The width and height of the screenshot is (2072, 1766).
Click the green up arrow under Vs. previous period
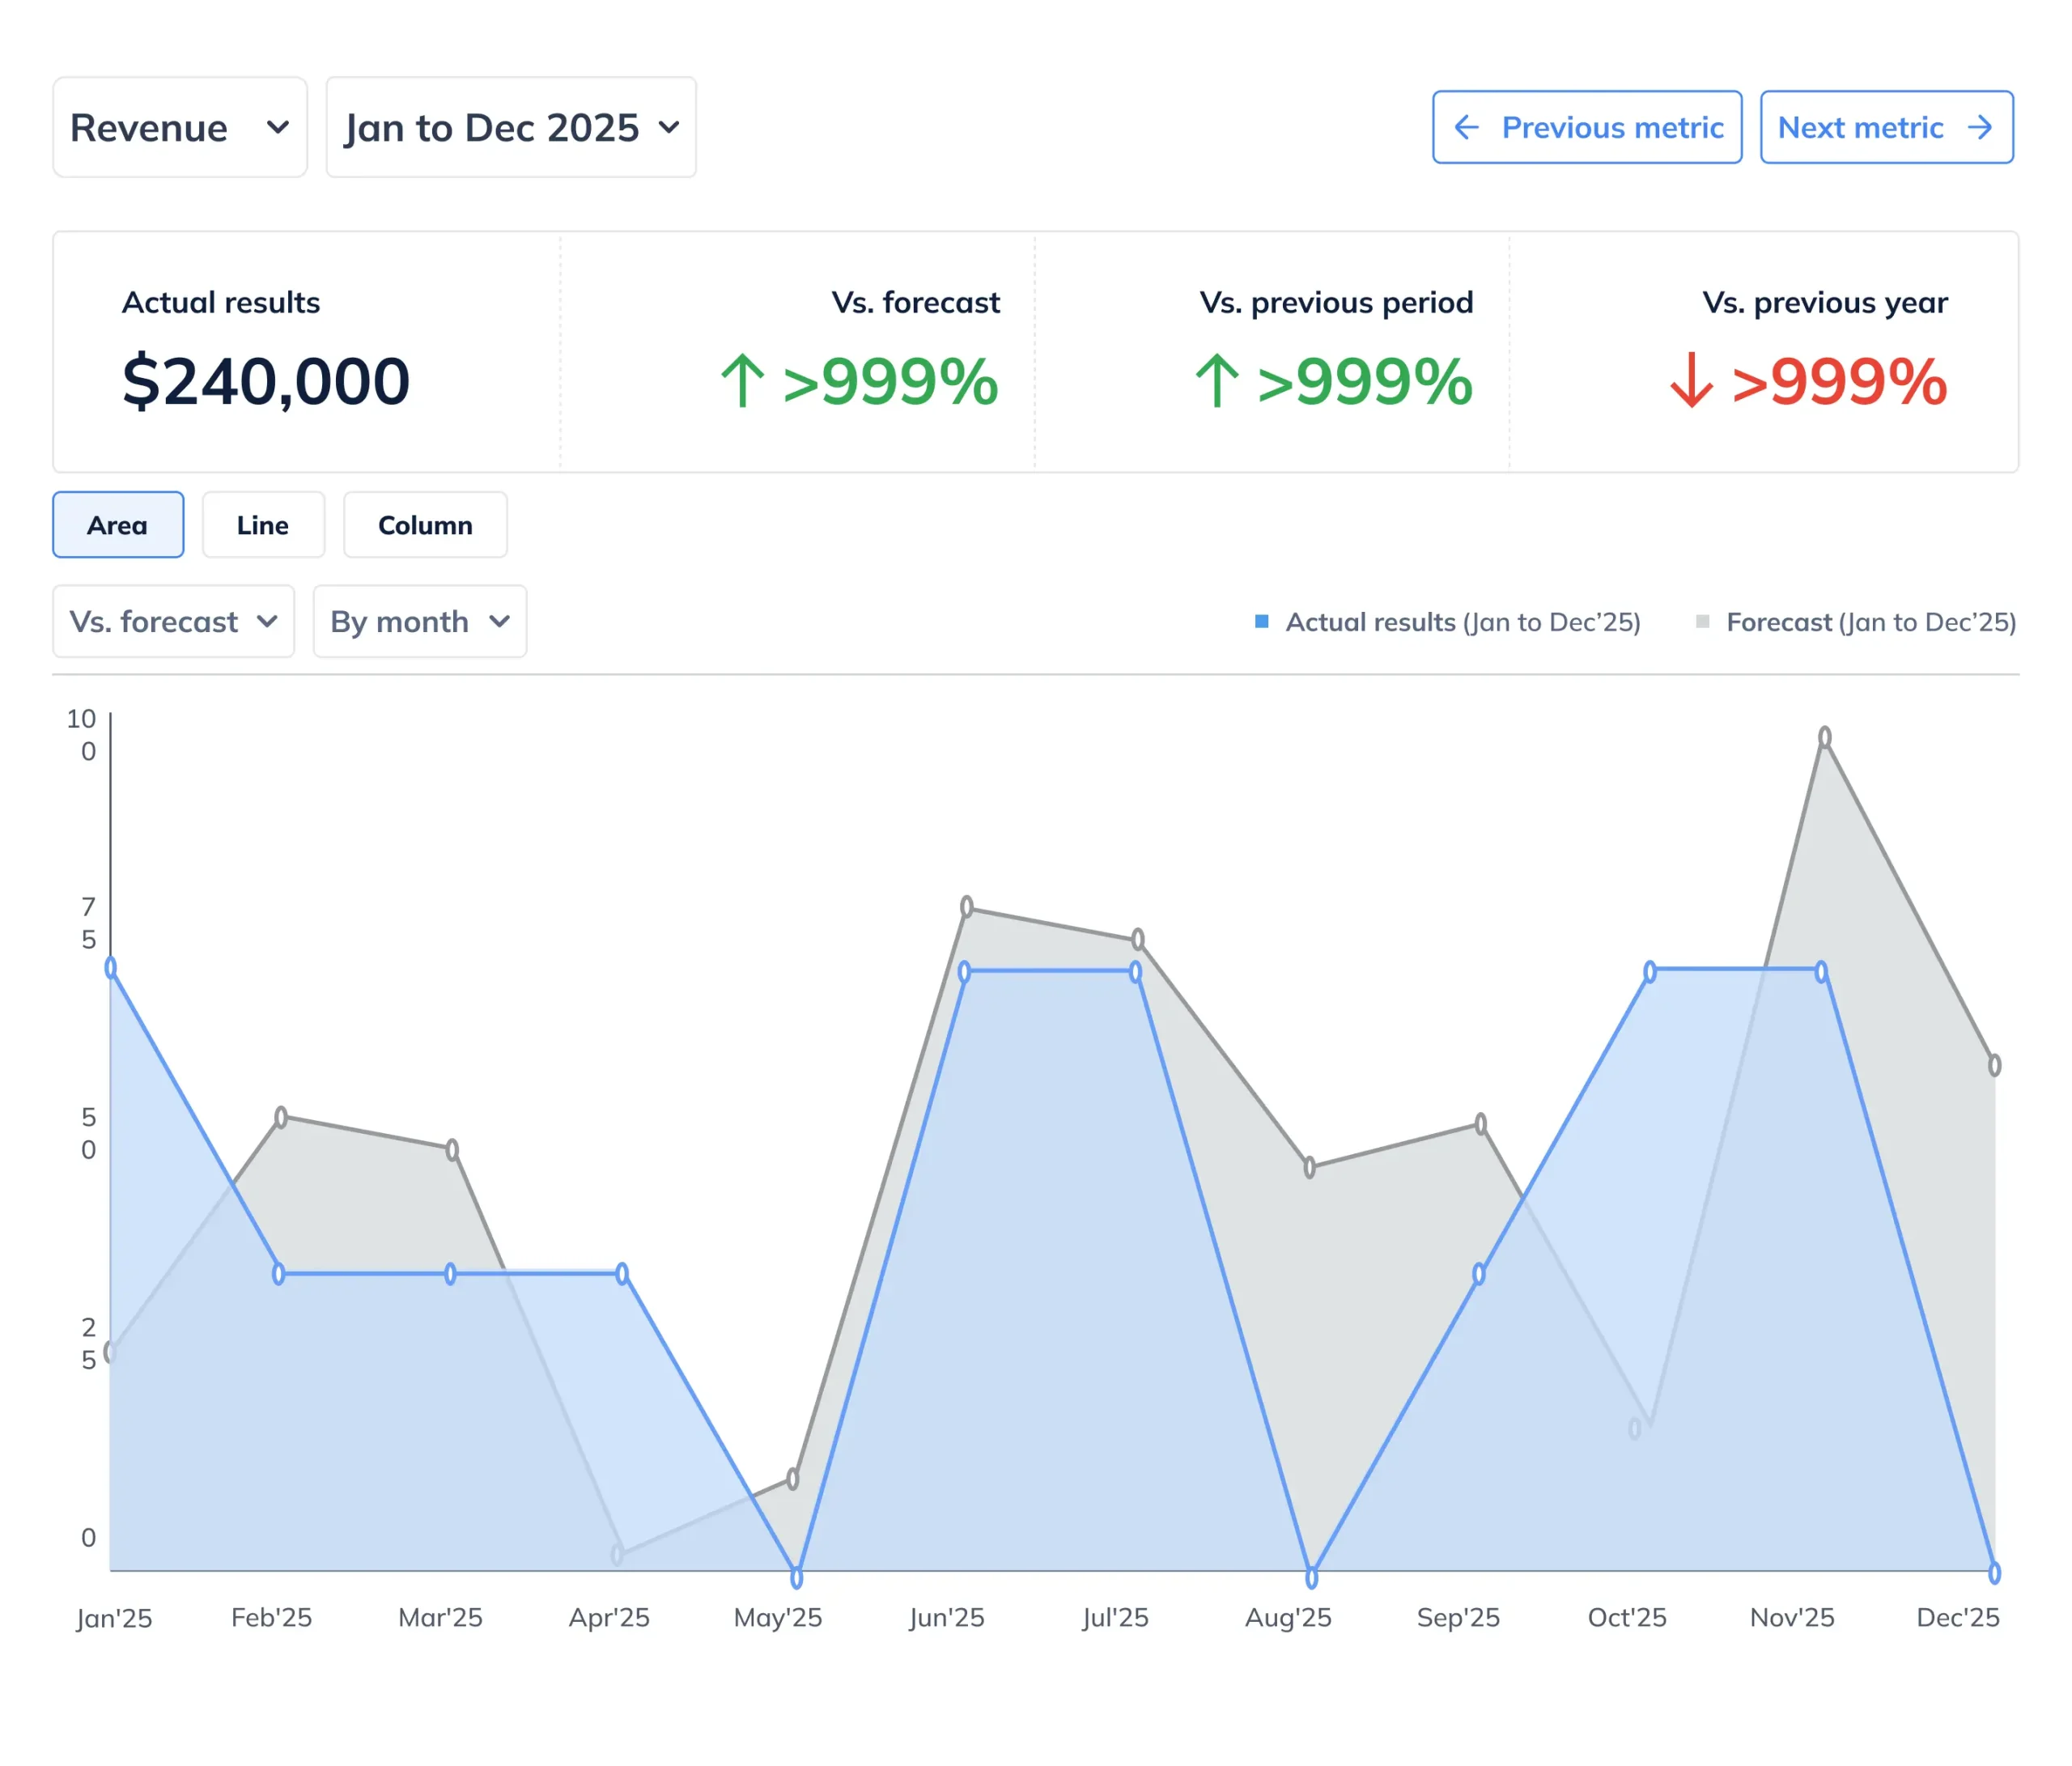pos(1217,381)
